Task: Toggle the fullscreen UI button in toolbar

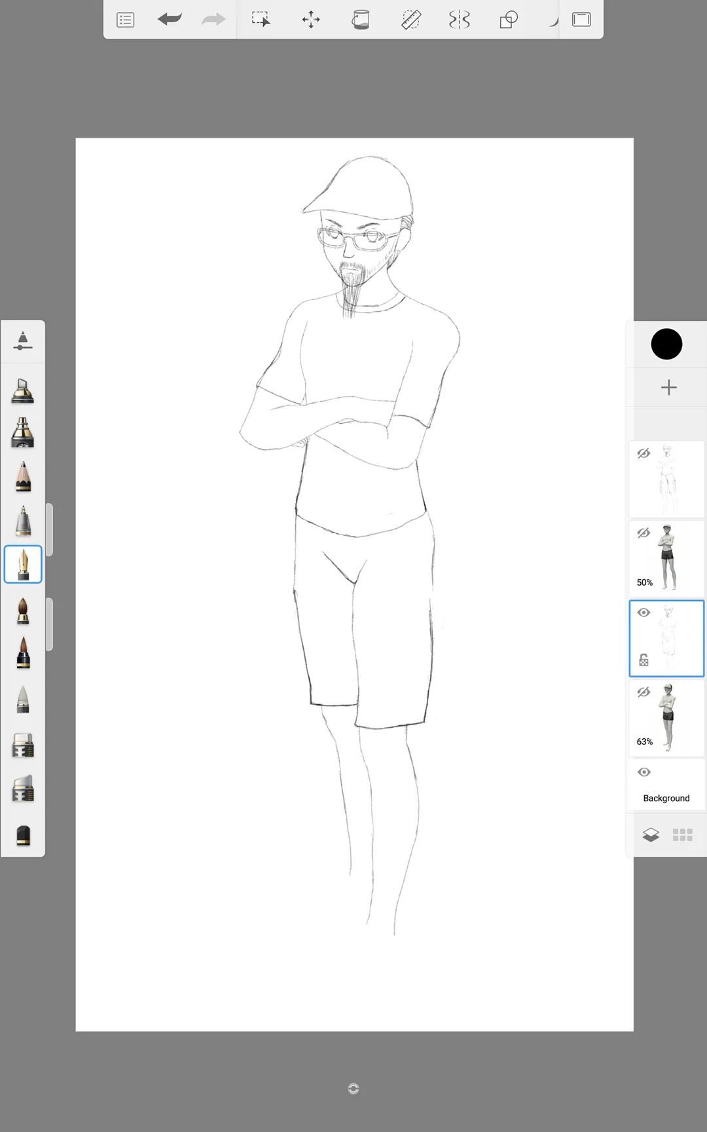Action: tap(581, 20)
